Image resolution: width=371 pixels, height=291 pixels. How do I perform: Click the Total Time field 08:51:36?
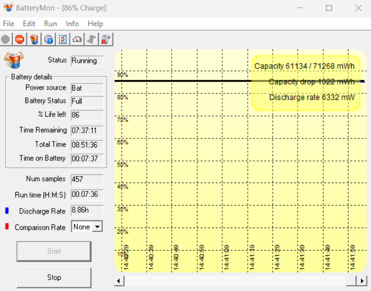87,145
